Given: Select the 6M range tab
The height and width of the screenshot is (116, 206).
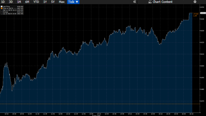Looking at the screenshot, I should pyautogui.click(x=27, y=2).
